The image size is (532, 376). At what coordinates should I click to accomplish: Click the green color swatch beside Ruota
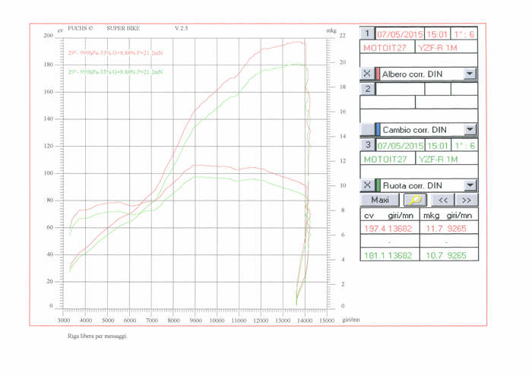(x=378, y=185)
